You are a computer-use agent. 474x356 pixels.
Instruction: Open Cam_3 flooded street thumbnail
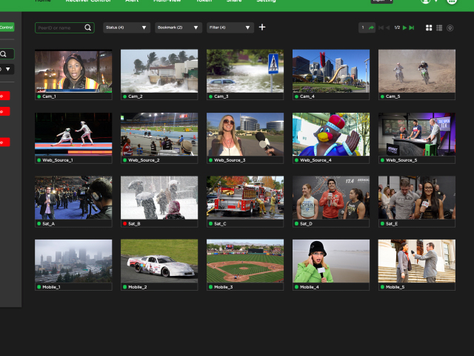tap(245, 71)
